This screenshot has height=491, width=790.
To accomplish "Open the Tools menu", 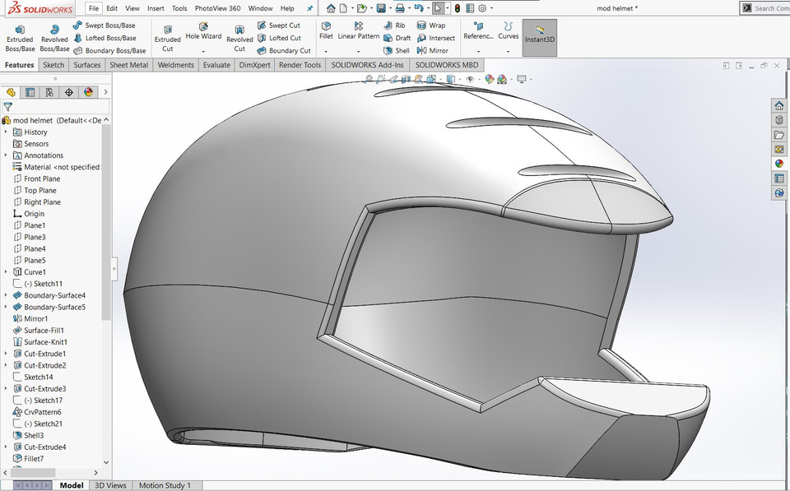I will (x=179, y=8).
